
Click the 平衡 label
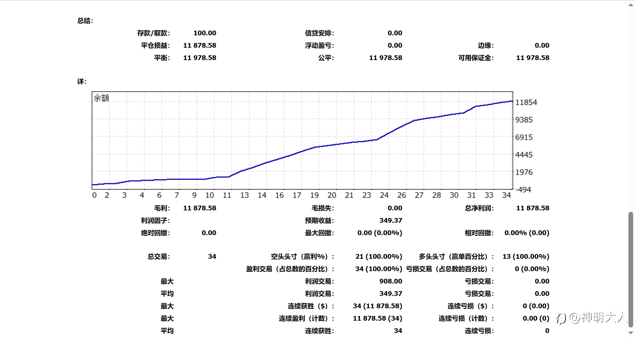pyautogui.click(x=162, y=58)
